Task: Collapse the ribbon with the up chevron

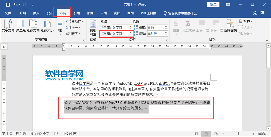Action: click(x=267, y=40)
